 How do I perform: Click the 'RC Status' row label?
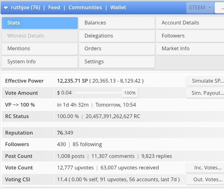17,117
